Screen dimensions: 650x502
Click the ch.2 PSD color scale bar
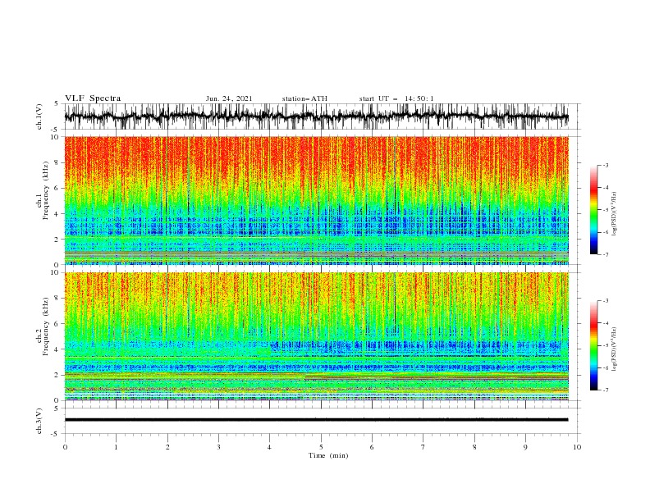point(593,345)
